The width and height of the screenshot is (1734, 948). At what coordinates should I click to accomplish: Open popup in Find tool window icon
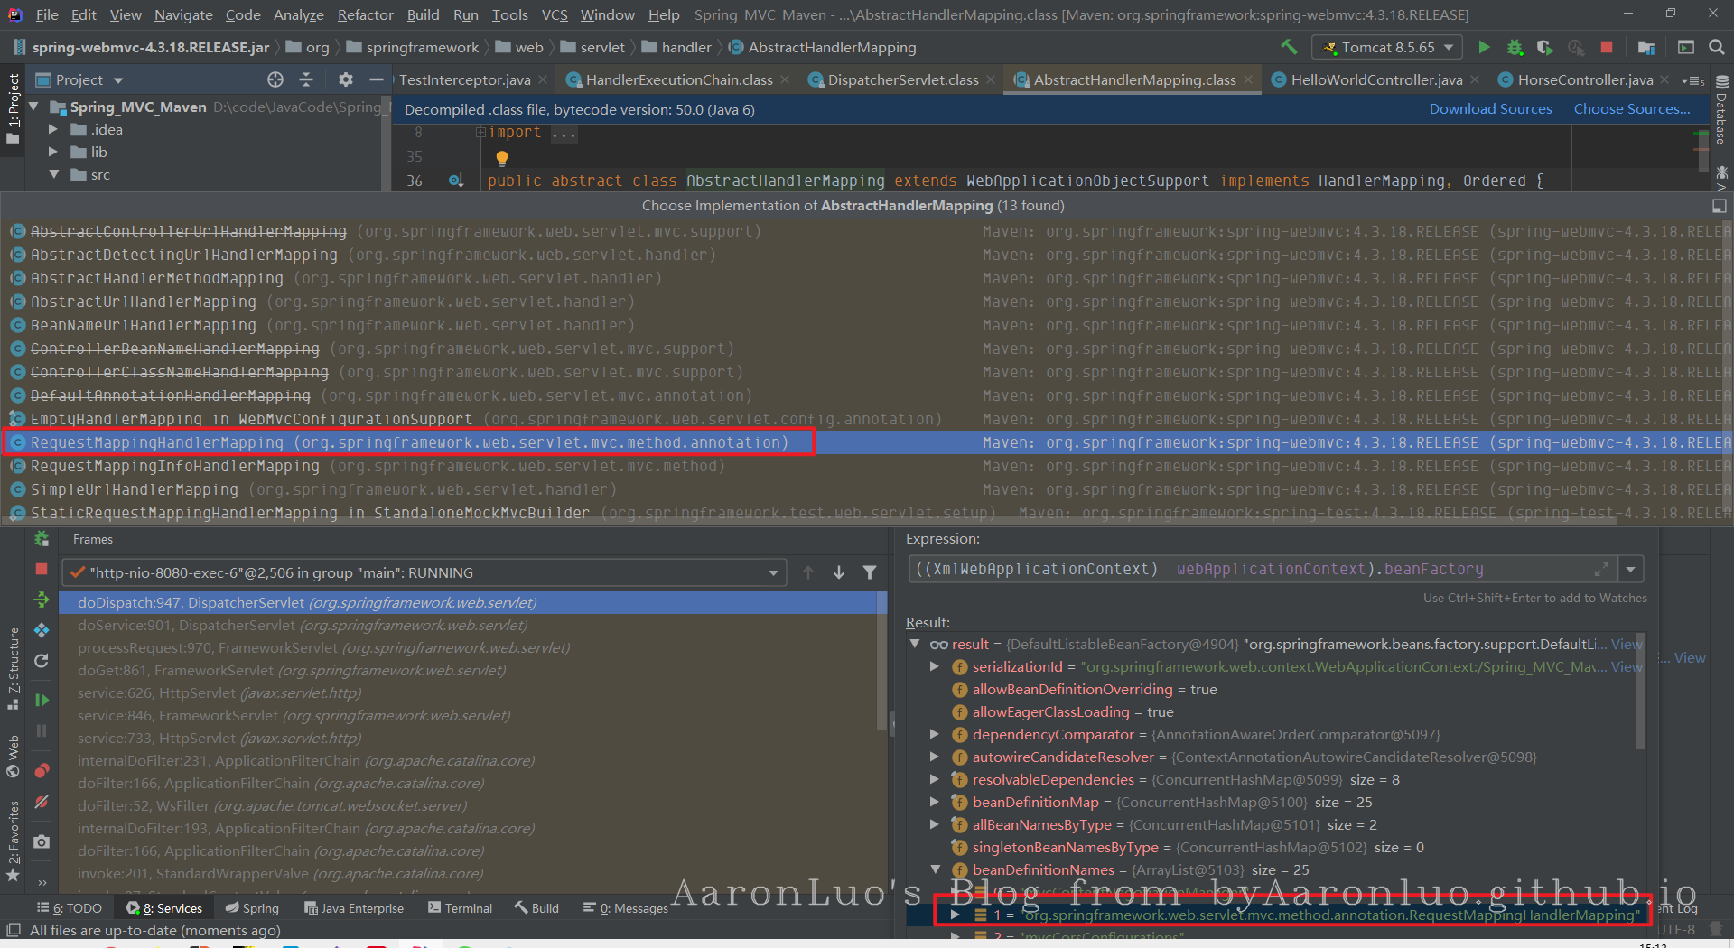click(x=1719, y=206)
